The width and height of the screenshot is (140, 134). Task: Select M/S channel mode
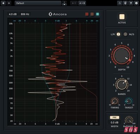click(x=126, y=34)
